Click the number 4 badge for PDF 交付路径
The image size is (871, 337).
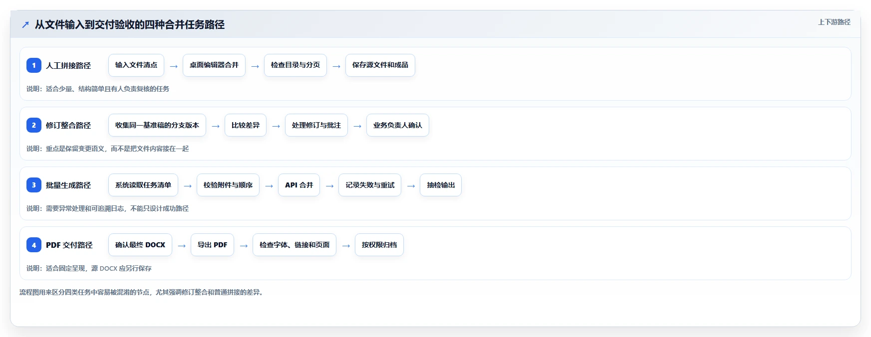point(34,245)
